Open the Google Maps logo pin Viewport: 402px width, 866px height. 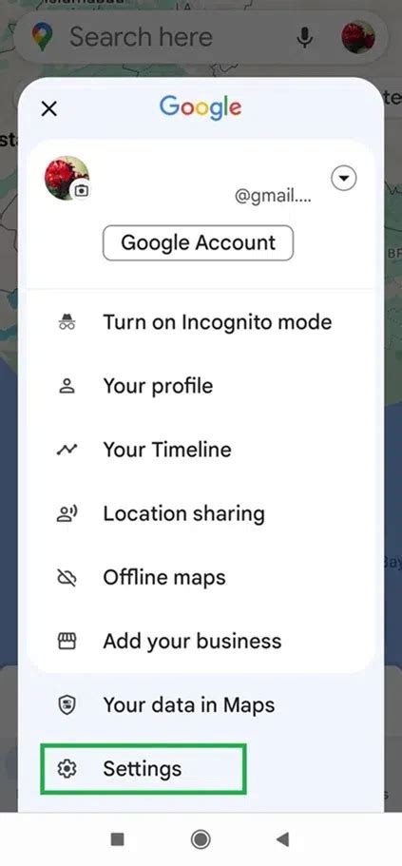click(42, 38)
